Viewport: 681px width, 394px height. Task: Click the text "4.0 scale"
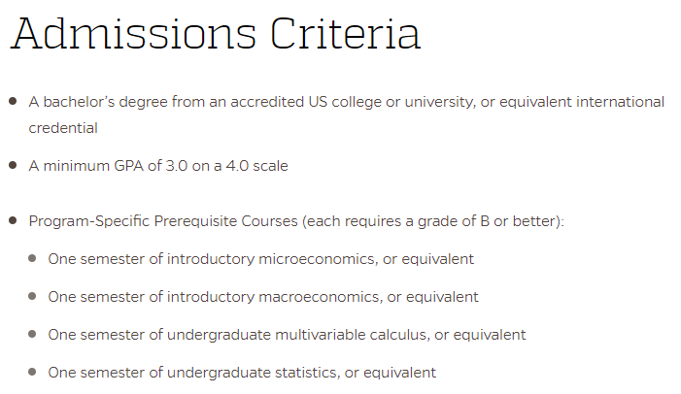256,166
